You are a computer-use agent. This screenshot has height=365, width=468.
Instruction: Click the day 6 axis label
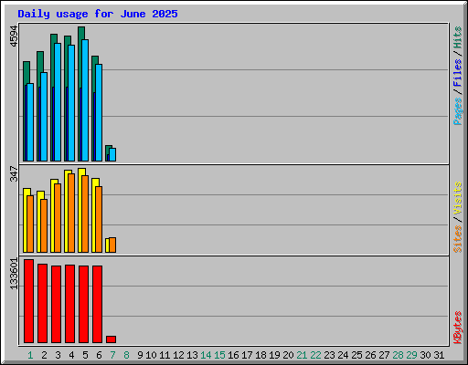coord(99,355)
